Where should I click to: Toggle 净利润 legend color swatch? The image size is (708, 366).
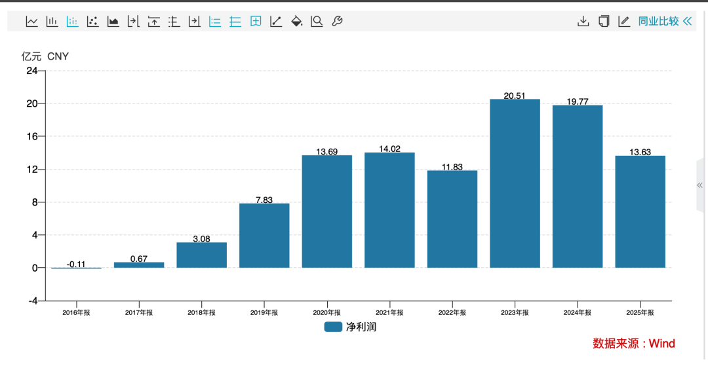[333, 327]
